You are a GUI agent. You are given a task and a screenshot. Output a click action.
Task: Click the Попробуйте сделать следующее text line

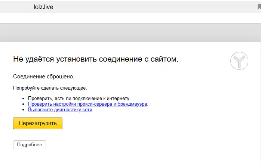[x=50, y=88]
